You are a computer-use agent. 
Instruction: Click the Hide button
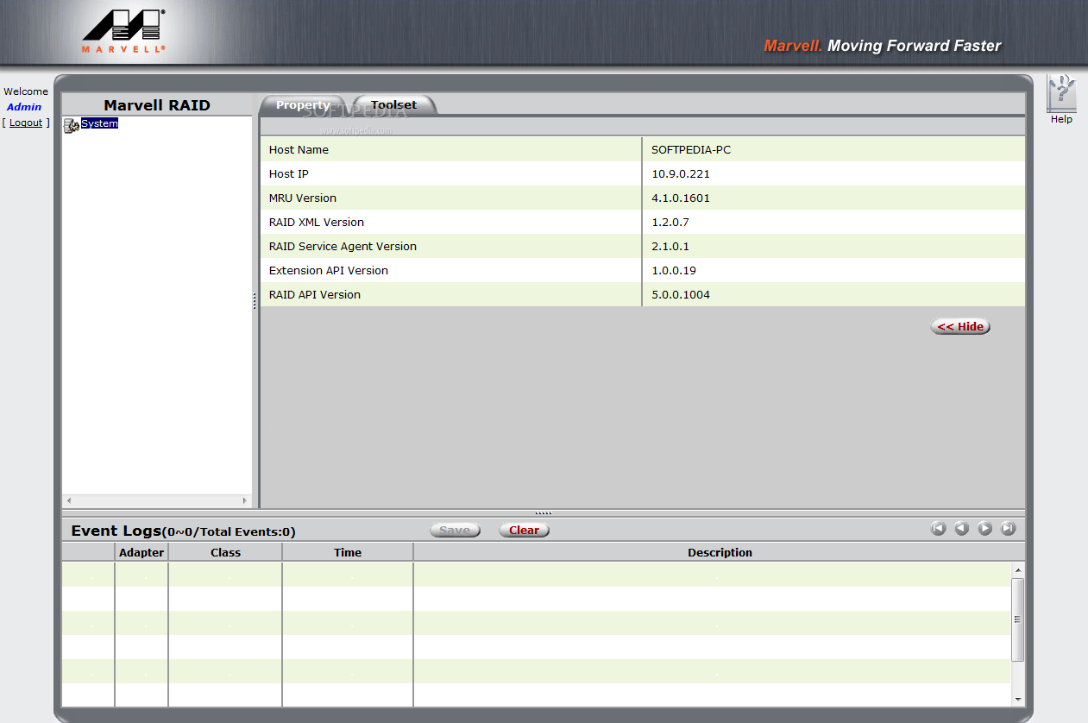pos(960,326)
